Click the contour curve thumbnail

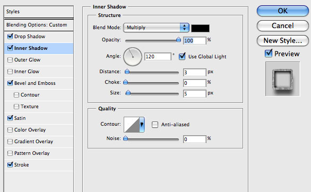(x=132, y=125)
